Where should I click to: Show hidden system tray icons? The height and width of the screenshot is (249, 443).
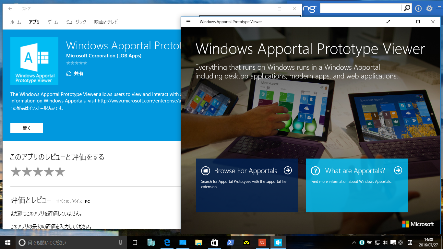pos(354,243)
